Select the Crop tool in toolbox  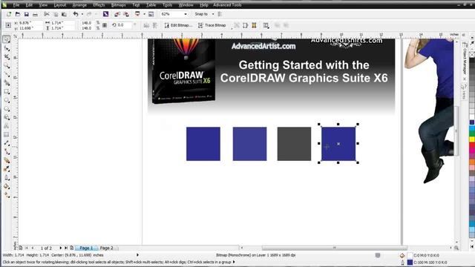[7, 56]
